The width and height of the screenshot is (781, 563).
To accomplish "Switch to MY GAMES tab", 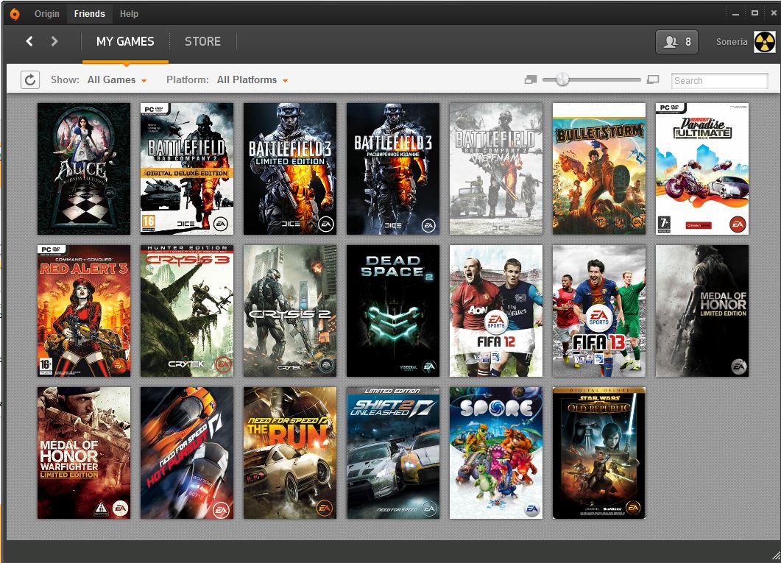I will 125,41.
